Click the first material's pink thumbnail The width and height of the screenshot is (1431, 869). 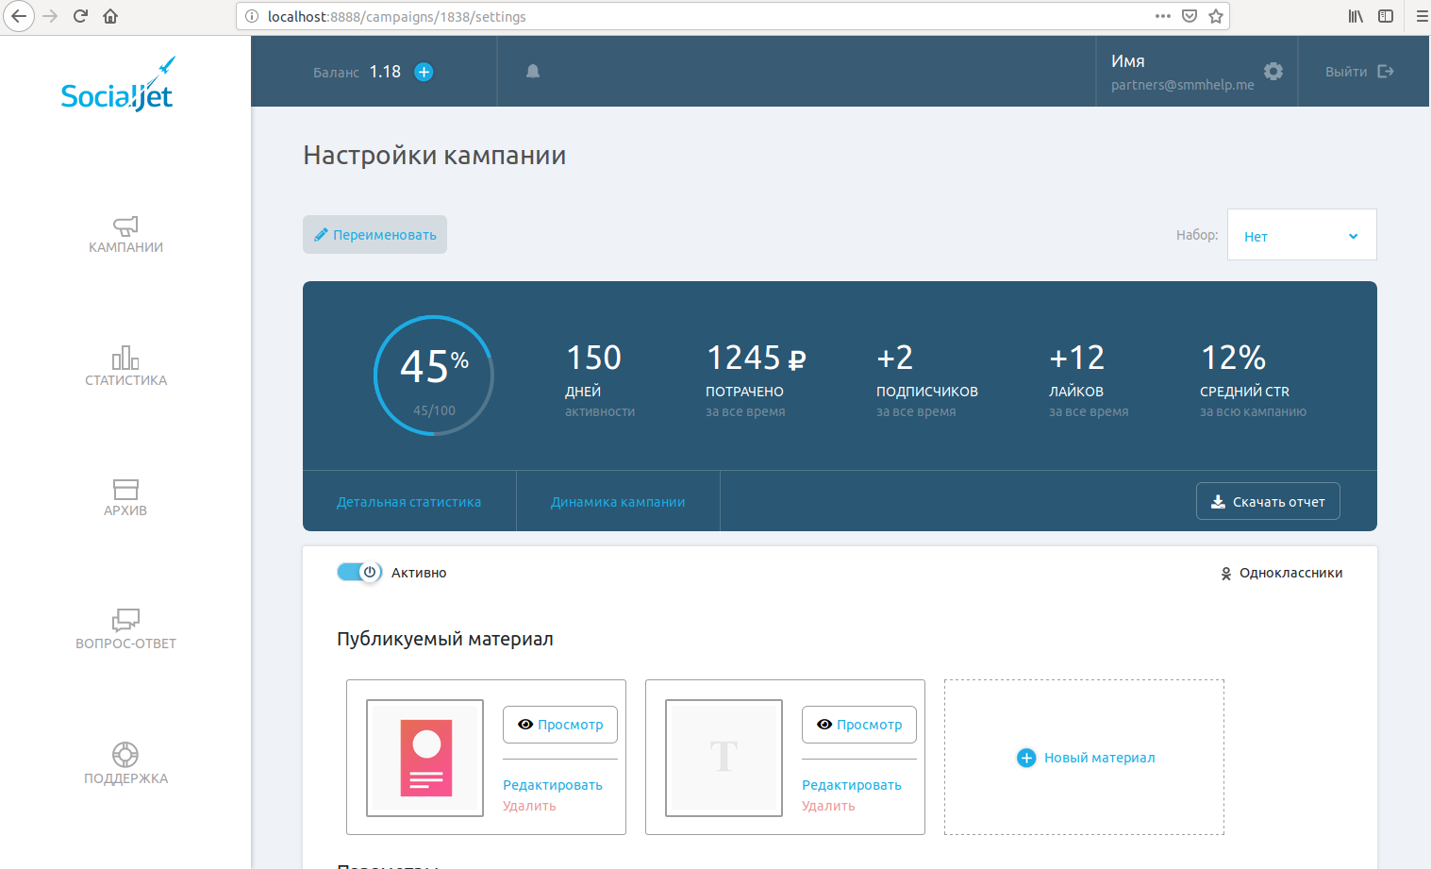[424, 758]
